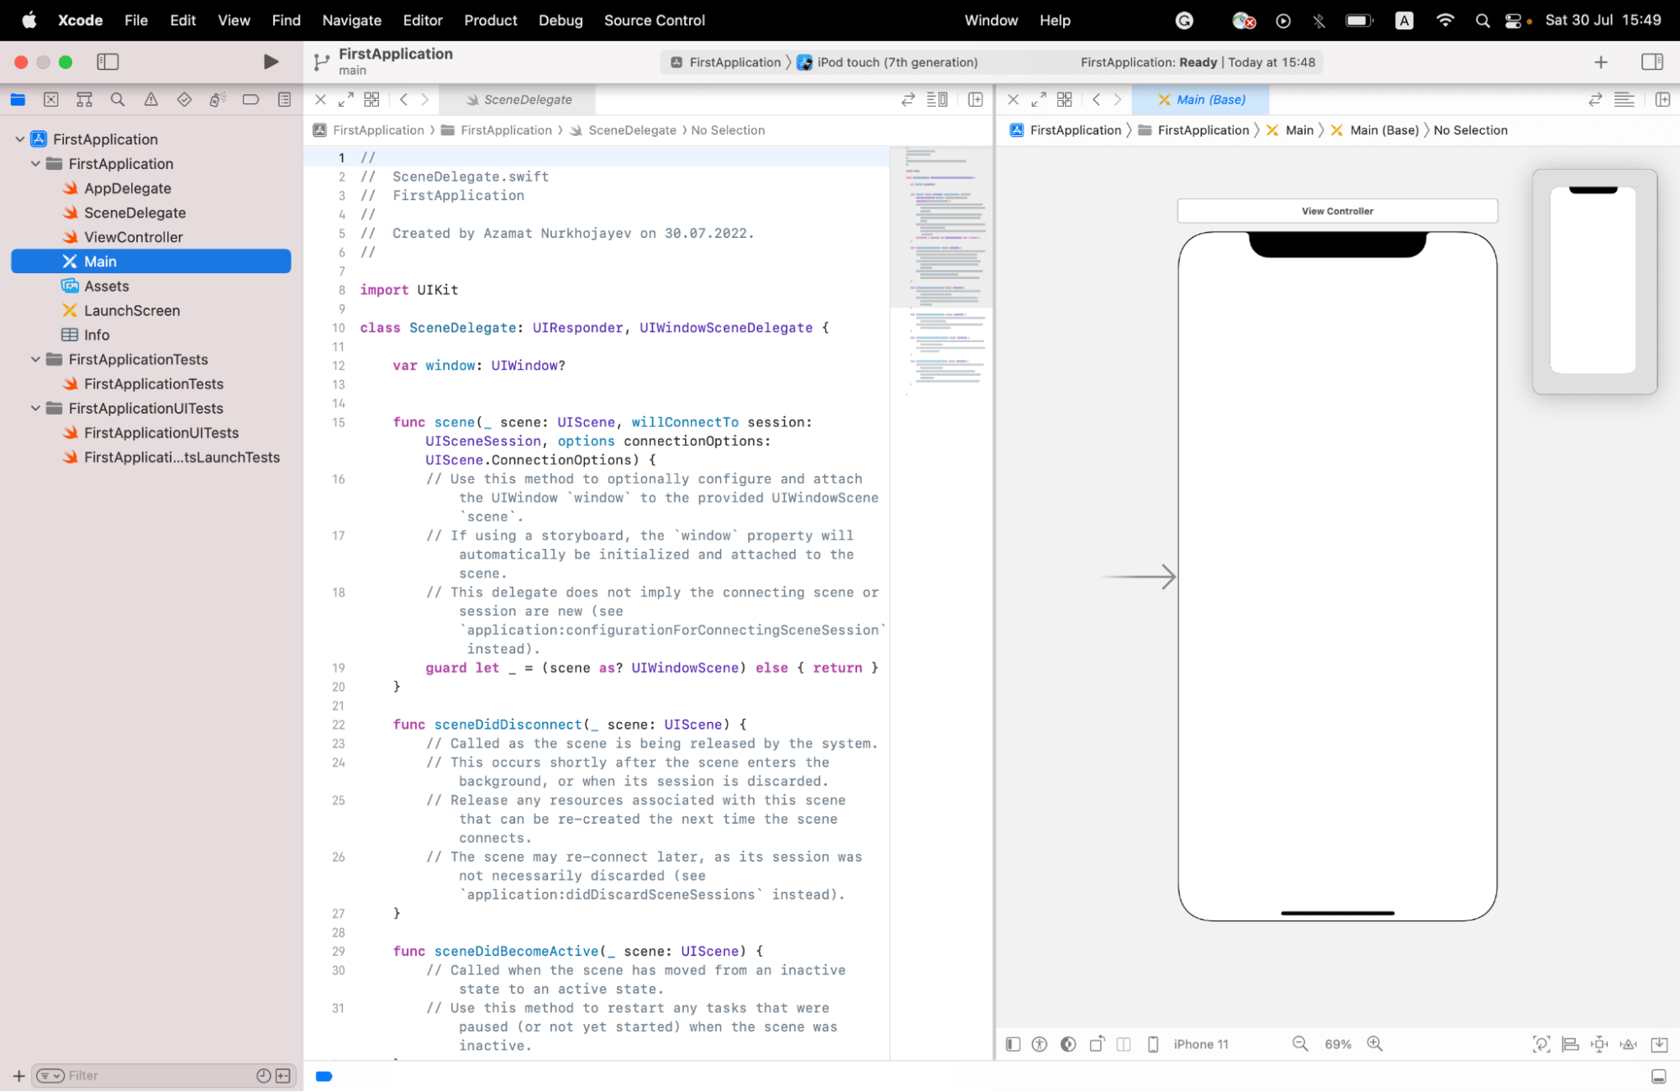Open the Debug navigator spray icon
Screen dimensions: 1680x1092
tap(218, 99)
